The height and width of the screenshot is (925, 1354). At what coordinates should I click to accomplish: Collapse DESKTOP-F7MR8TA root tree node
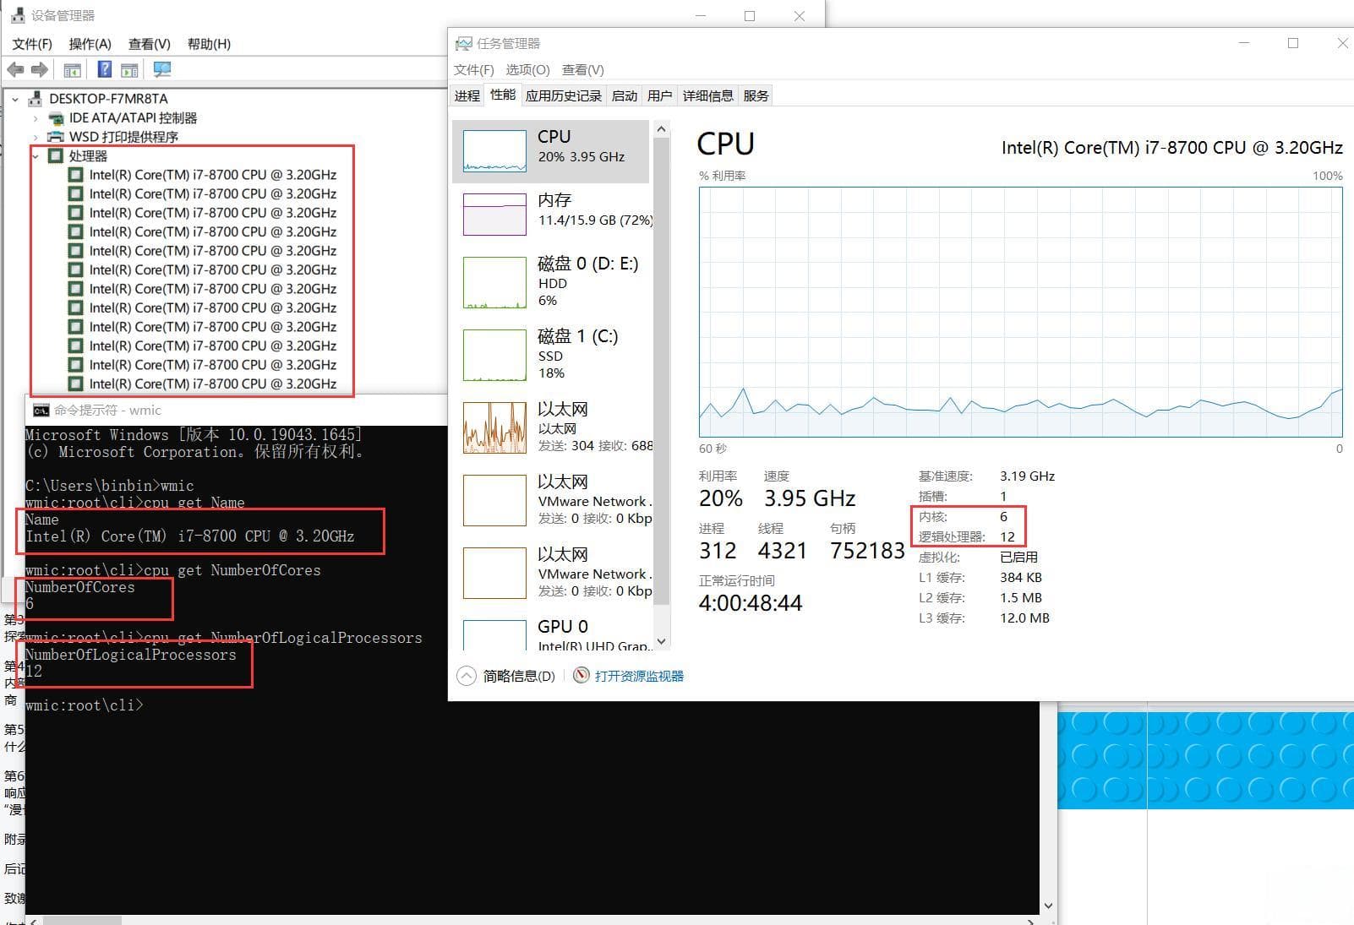click(x=15, y=99)
